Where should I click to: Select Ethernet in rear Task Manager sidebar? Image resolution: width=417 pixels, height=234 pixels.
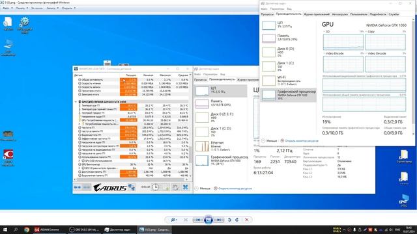(221, 146)
